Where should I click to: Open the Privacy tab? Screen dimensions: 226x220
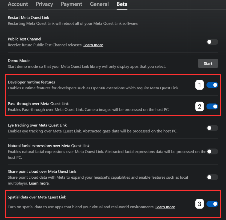pos(44,4)
